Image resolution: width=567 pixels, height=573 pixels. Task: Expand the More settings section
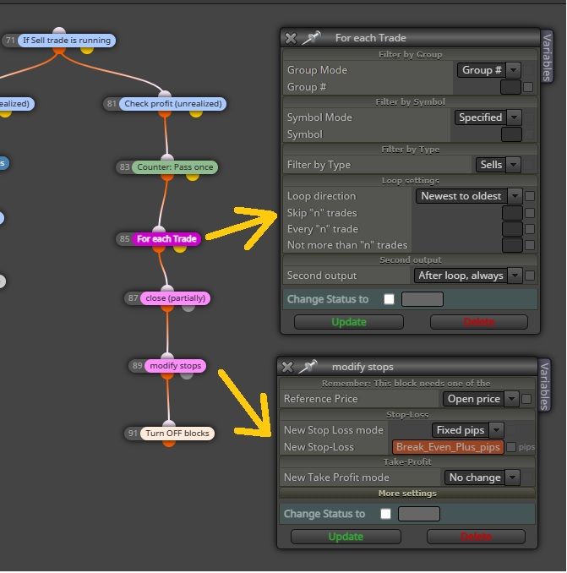407,494
